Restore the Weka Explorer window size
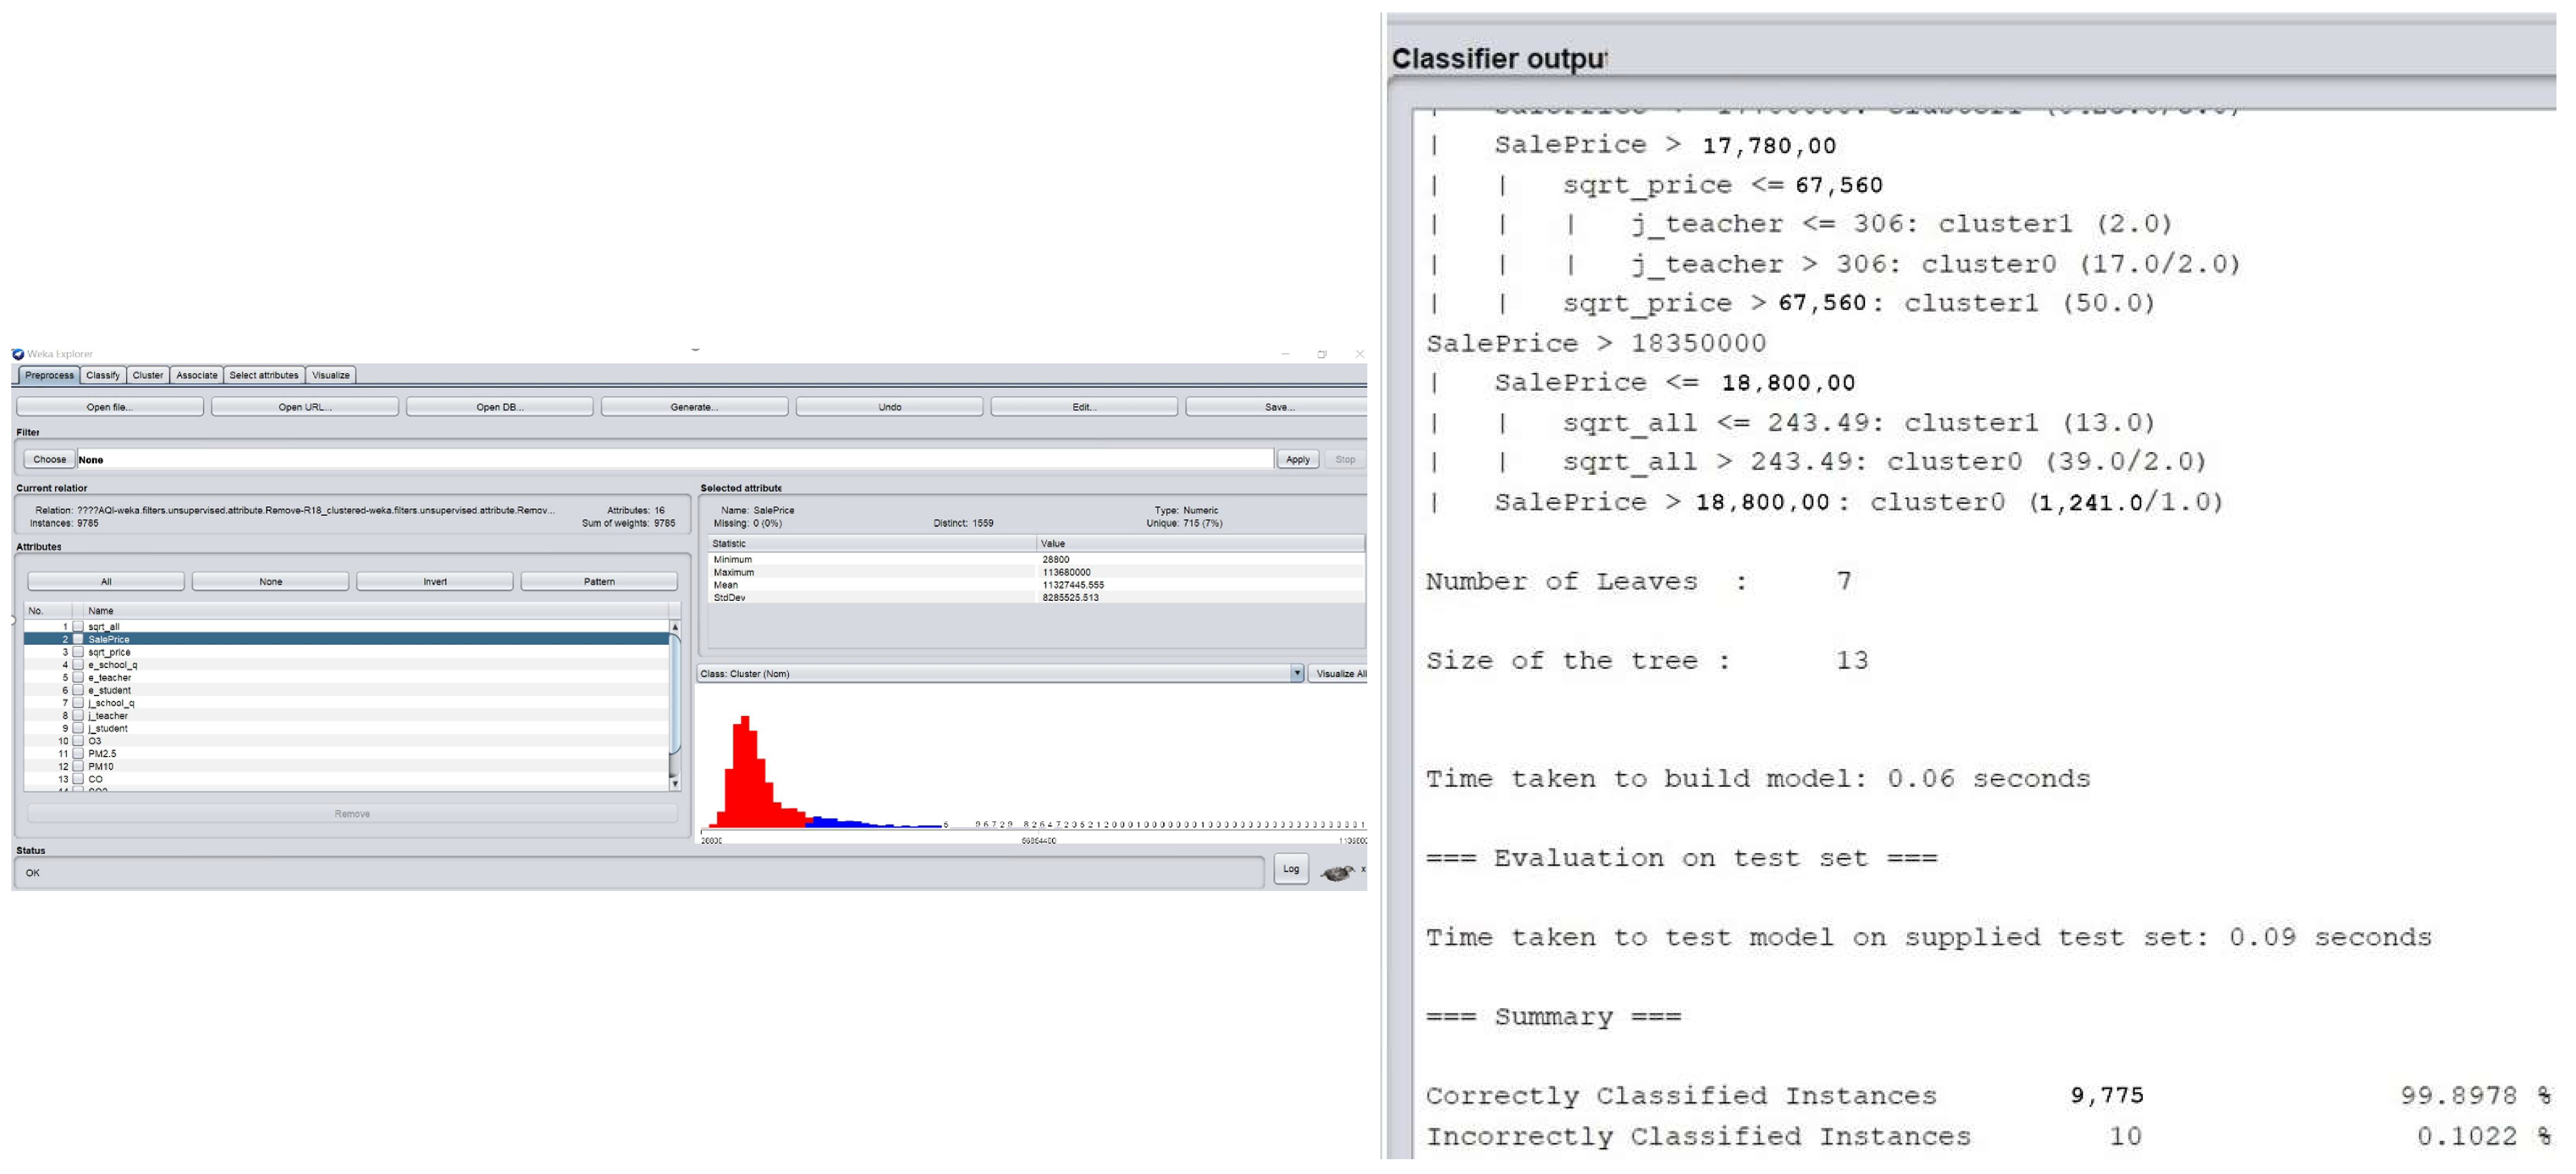This screenshot has width=2576, height=1174. [x=1321, y=354]
